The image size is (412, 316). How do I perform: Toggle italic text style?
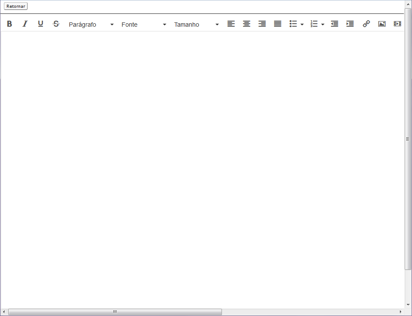(x=25, y=24)
